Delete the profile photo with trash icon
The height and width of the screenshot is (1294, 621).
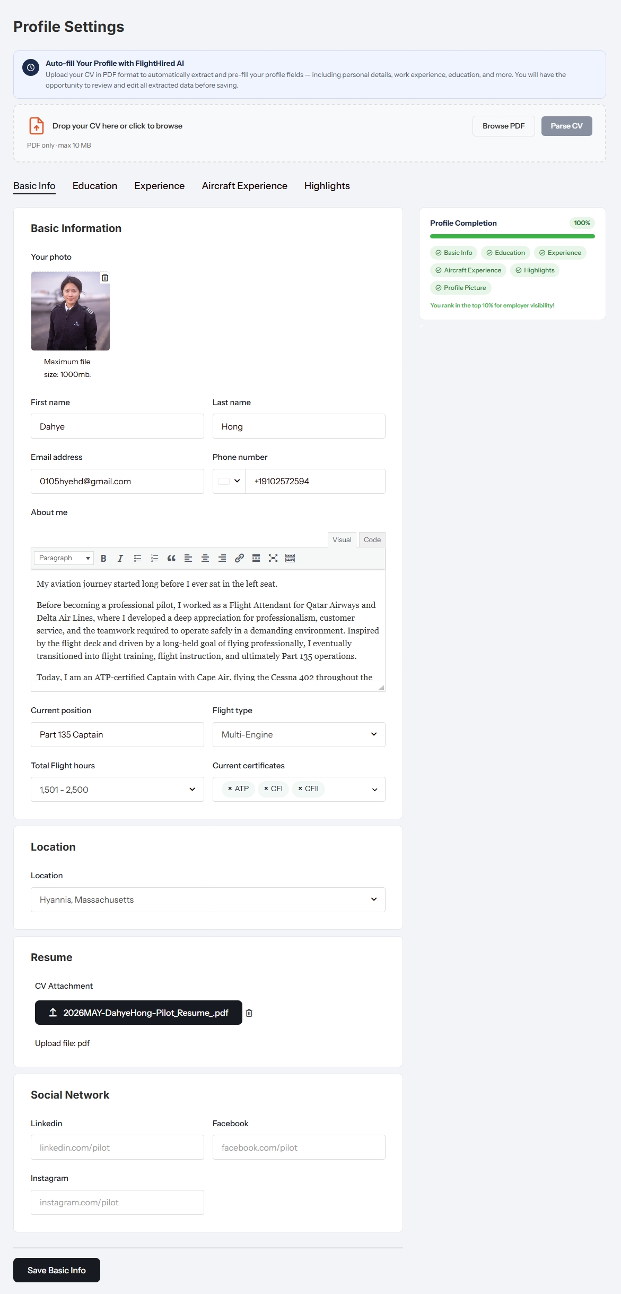pyautogui.click(x=105, y=278)
